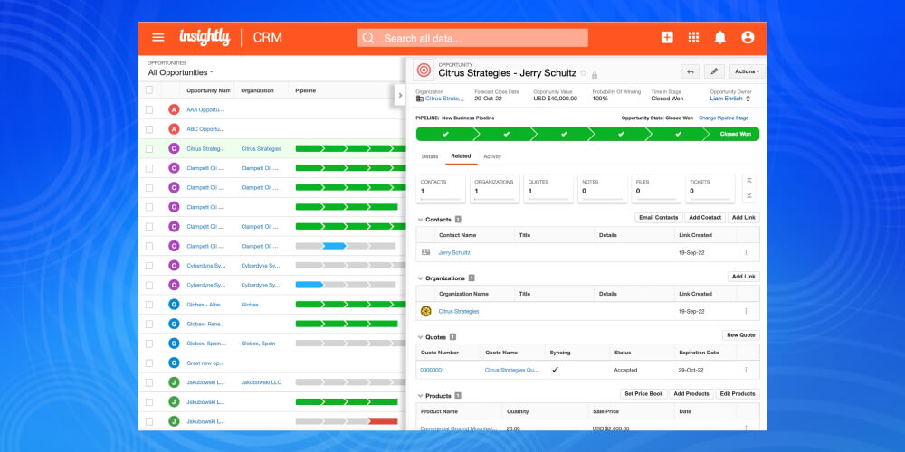Click the quick add plus icon

click(x=667, y=37)
